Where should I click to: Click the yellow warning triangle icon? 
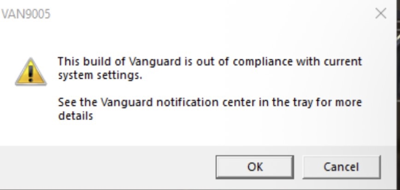(x=31, y=72)
